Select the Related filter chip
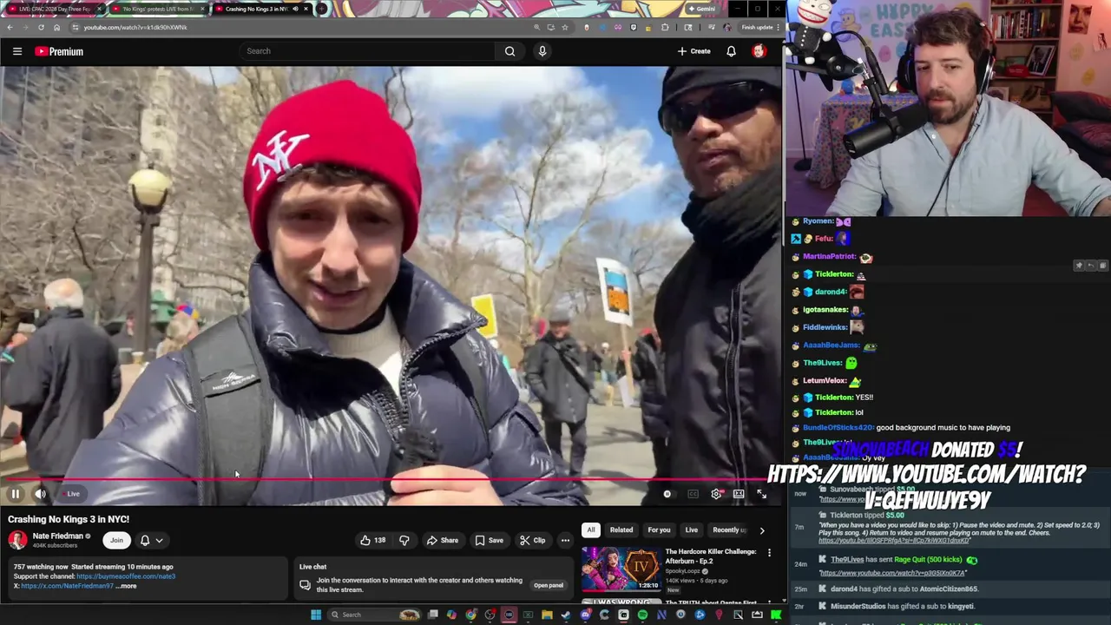1111x625 pixels. tap(621, 530)
